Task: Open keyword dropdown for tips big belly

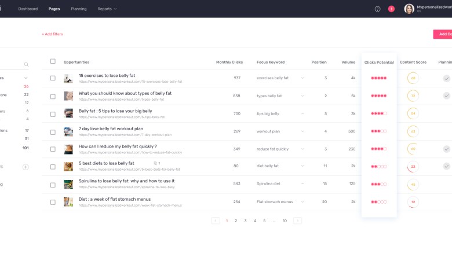Action: (302, 113)
